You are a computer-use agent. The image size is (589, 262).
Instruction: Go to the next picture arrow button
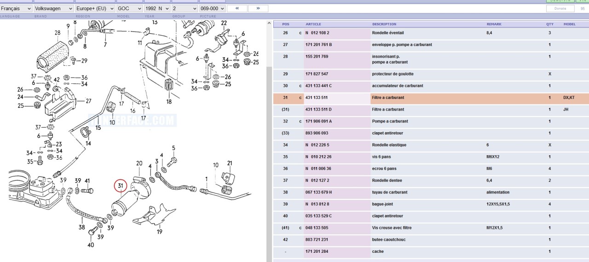click(258, 8)
